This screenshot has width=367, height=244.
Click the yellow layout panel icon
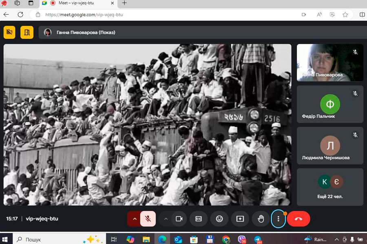coord(27,32)
